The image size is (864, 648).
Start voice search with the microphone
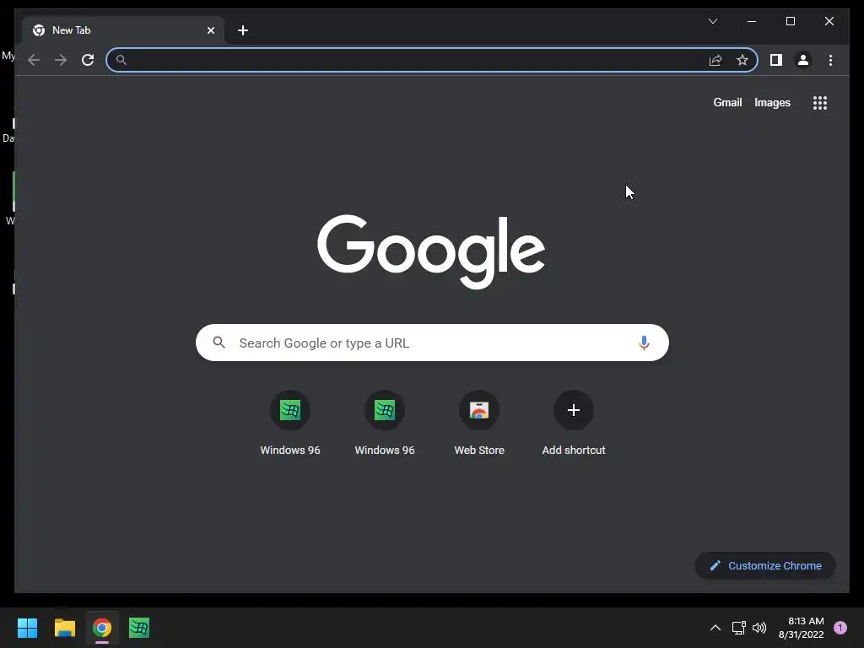tap(644, 343)
